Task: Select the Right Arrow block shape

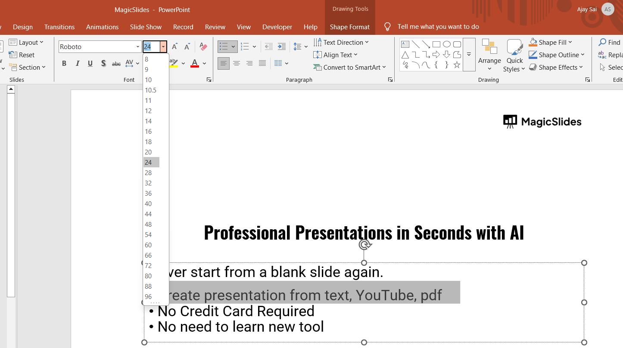Action: pyautogui.click(x=436, y=55)
